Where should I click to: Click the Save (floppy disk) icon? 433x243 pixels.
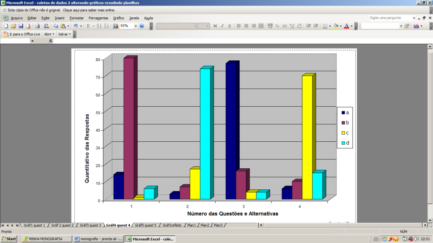point(21,26)
